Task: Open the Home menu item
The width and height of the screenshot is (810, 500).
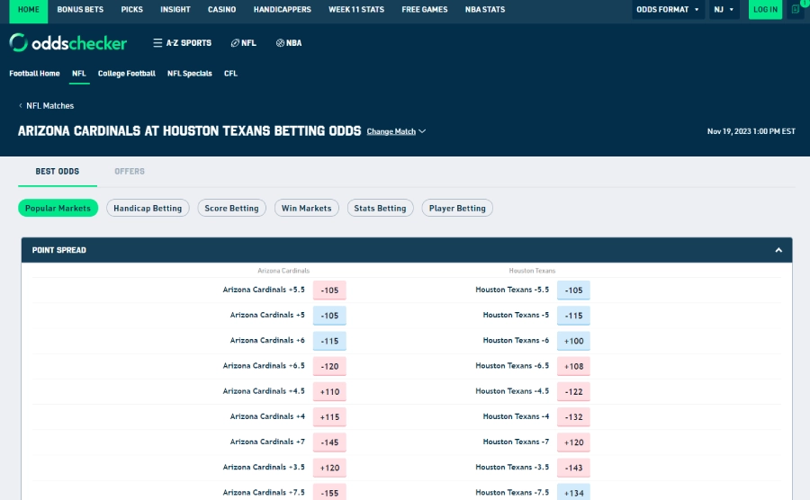Action: click(29, 9)
